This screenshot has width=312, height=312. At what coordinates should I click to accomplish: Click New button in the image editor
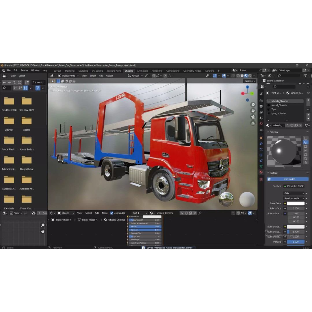tap(42, 213)
